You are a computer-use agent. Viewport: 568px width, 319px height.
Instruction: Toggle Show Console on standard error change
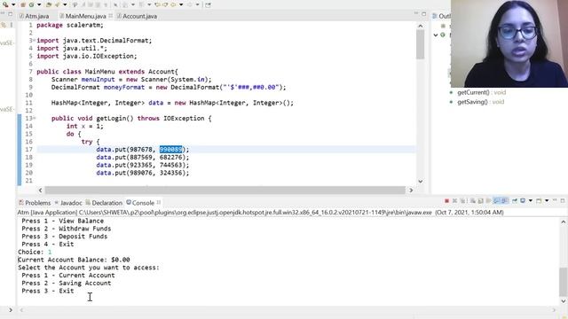point(505,201)
